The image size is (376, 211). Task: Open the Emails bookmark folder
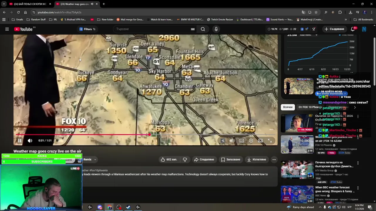pos(17,20)
